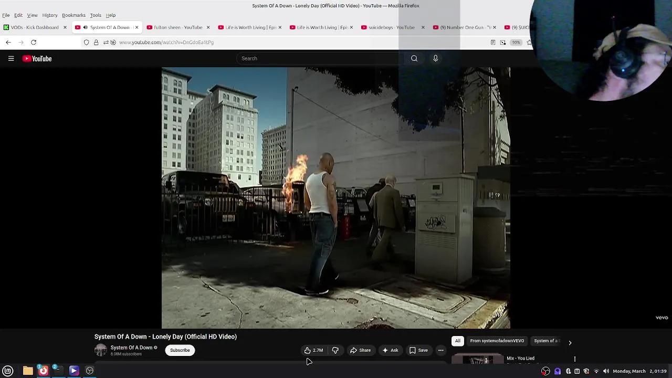Open Bluetooth tray icon

tap(568, 371)
